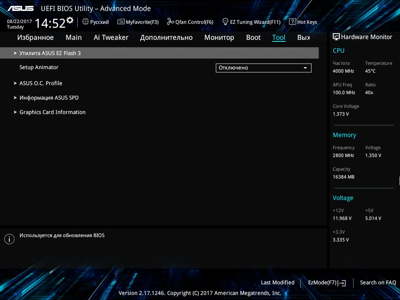Click the 3.335 V reading

(341, 240)
